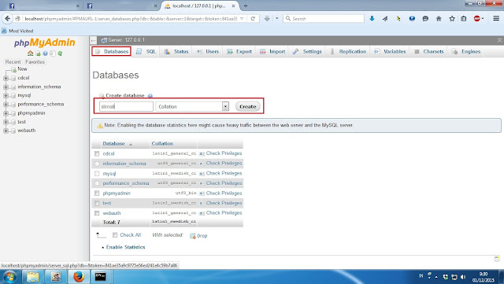
Task: Open the SQL tab
Action: [x=146, y=51]
